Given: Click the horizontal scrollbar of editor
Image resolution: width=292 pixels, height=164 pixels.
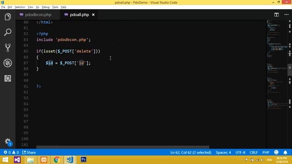Looking at the screenshot, I should pos(123,147).
